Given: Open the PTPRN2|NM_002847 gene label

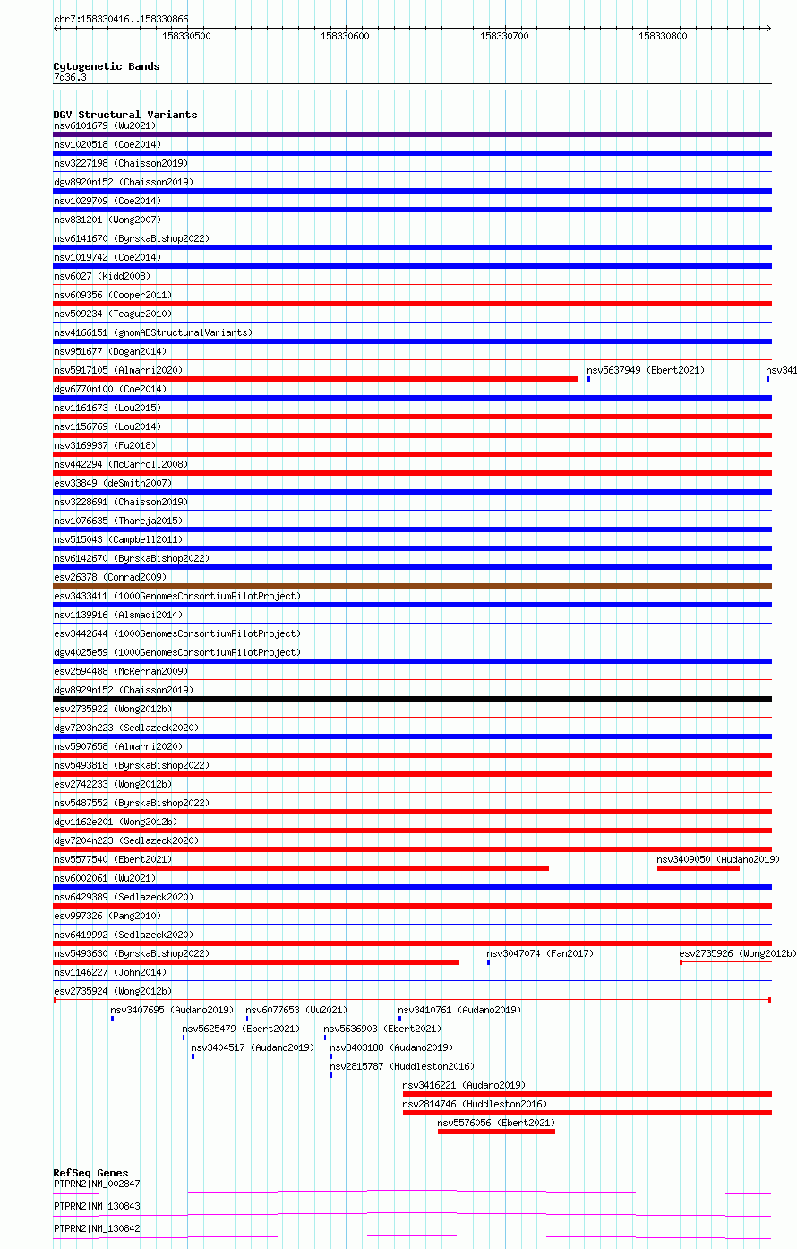Looking at the screenshot, I should click(x=97, y=1184).
